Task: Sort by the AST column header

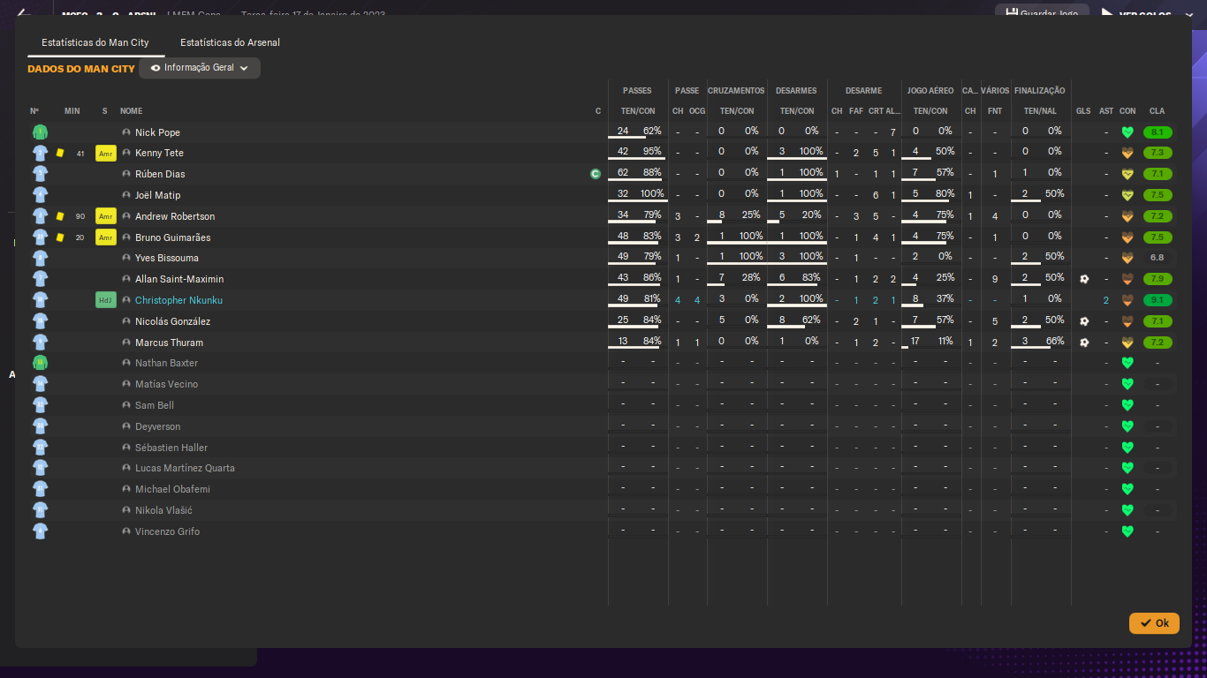Action: pos(1106,111)
